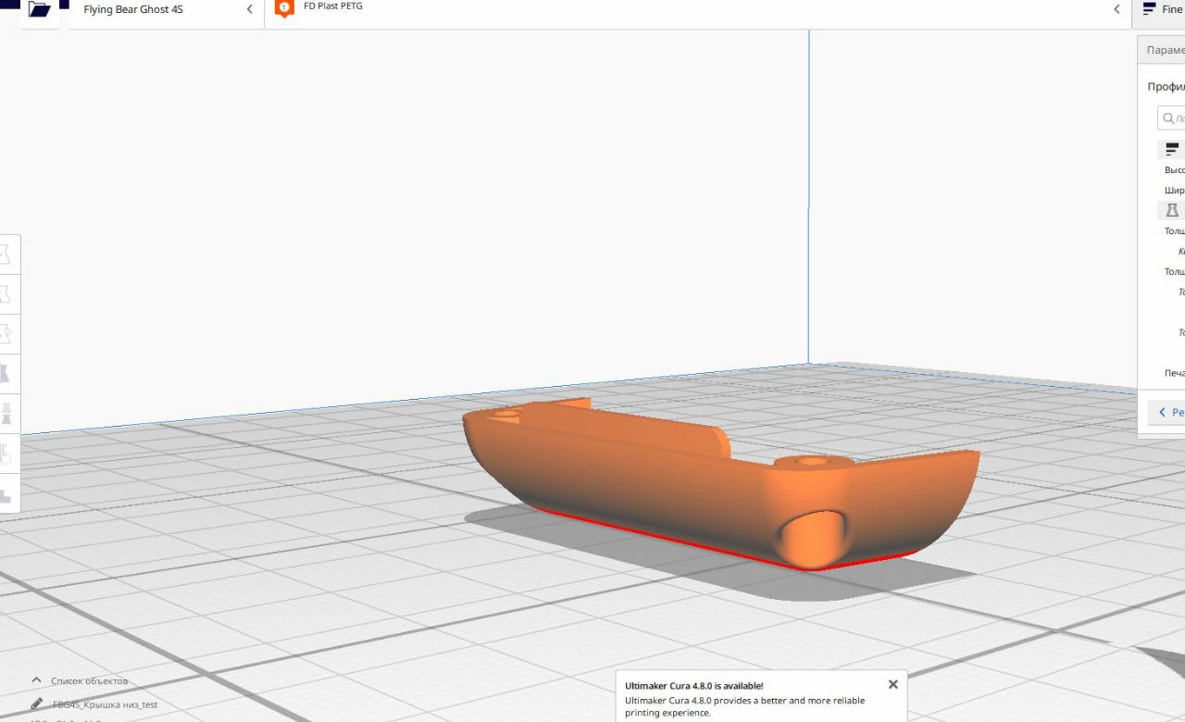The image size is (1185, 722).
Task: Expand the Shell category flask icon
Action: click(1172, 210)
